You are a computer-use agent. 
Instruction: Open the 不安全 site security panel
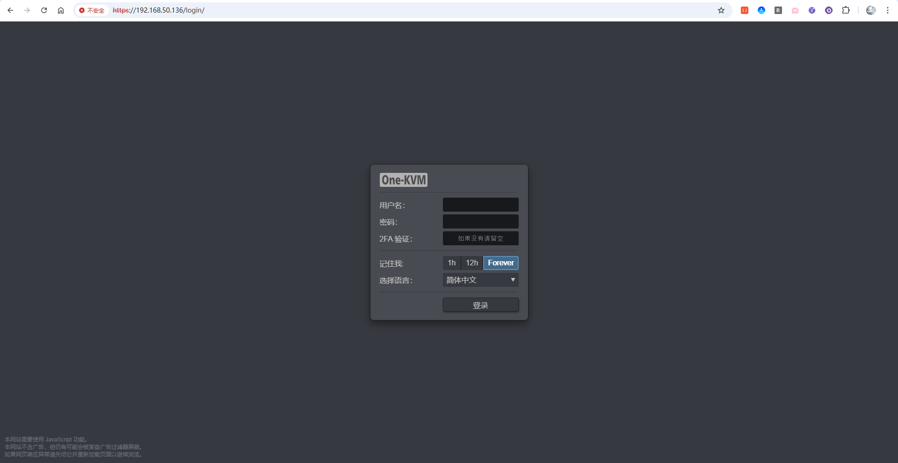[92, 10]
